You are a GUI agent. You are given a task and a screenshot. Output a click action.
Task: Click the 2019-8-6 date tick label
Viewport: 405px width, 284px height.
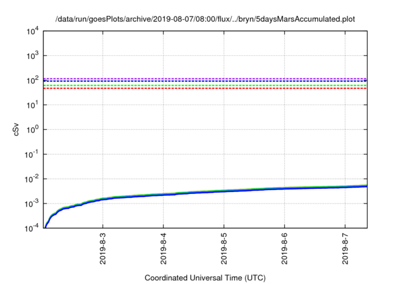pyautogui.click(x=285, y=248)
